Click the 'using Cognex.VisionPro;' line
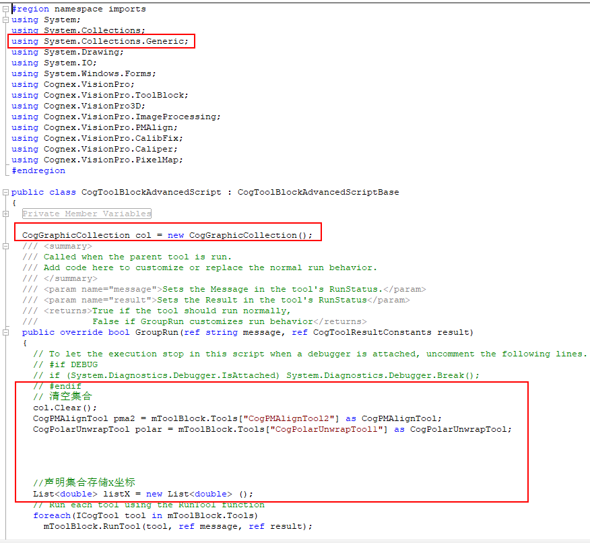 point(73,84)
